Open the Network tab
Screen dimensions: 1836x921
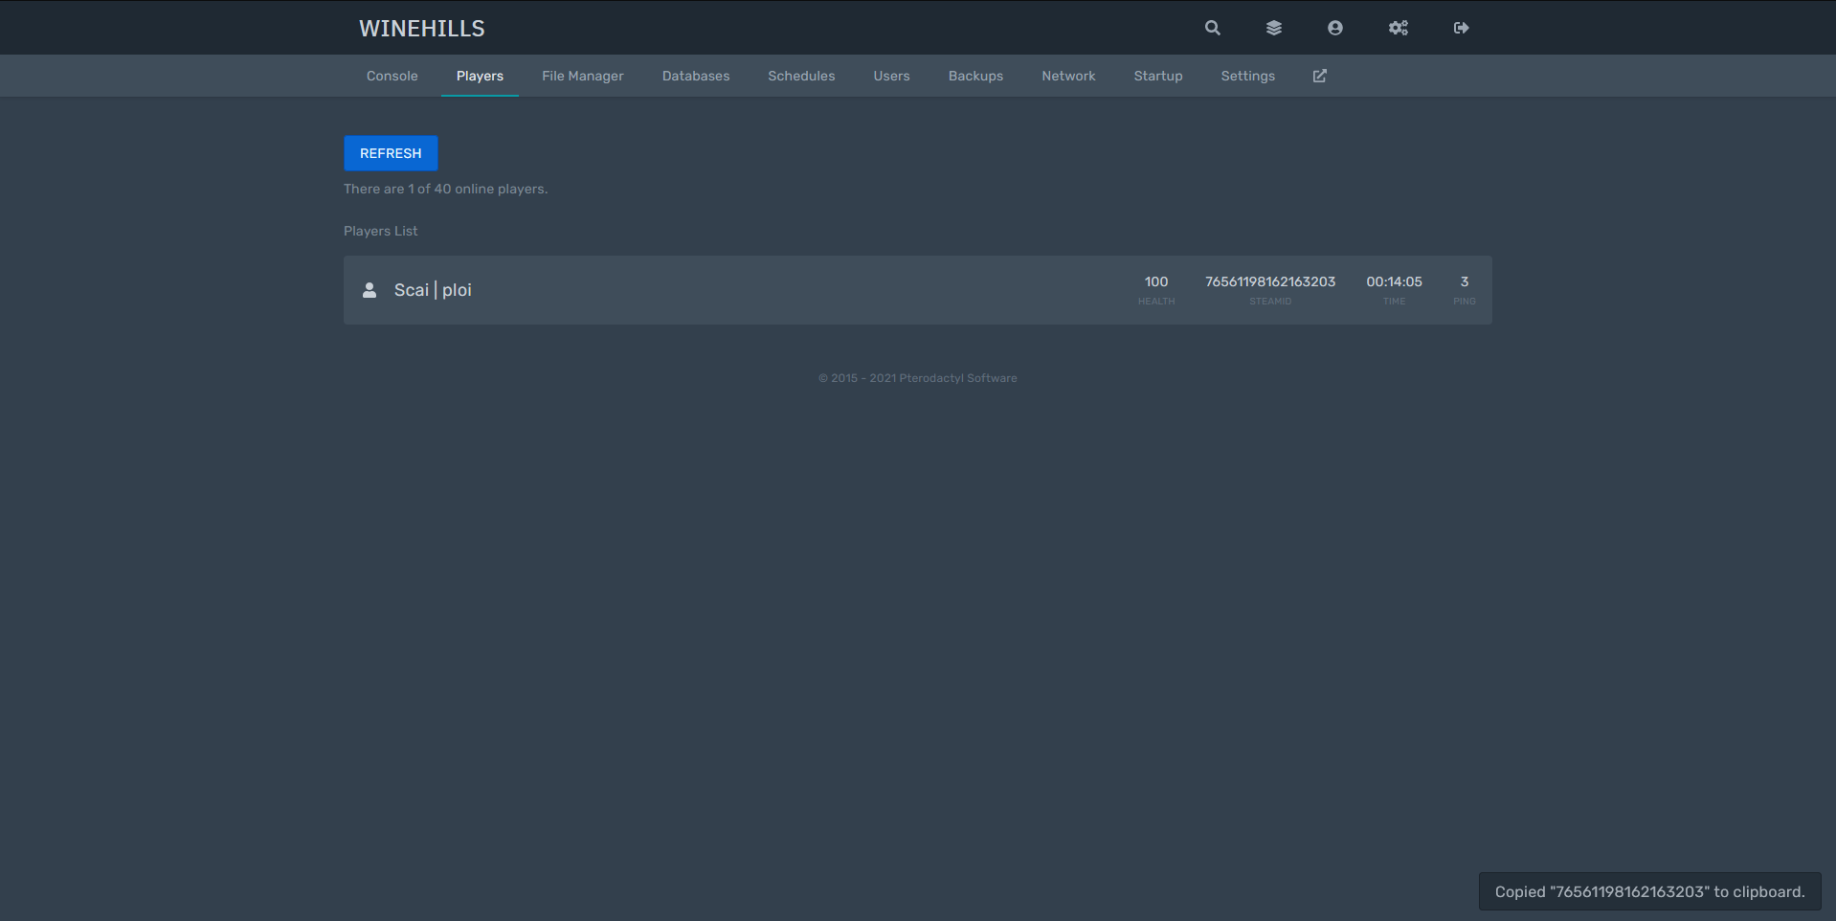click(1068, 76)
